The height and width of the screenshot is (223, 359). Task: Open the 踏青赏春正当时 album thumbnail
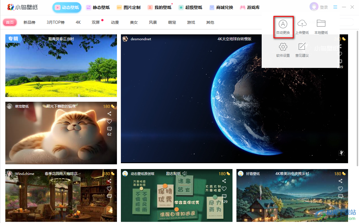pyautogui.click(x=61, y=66)
